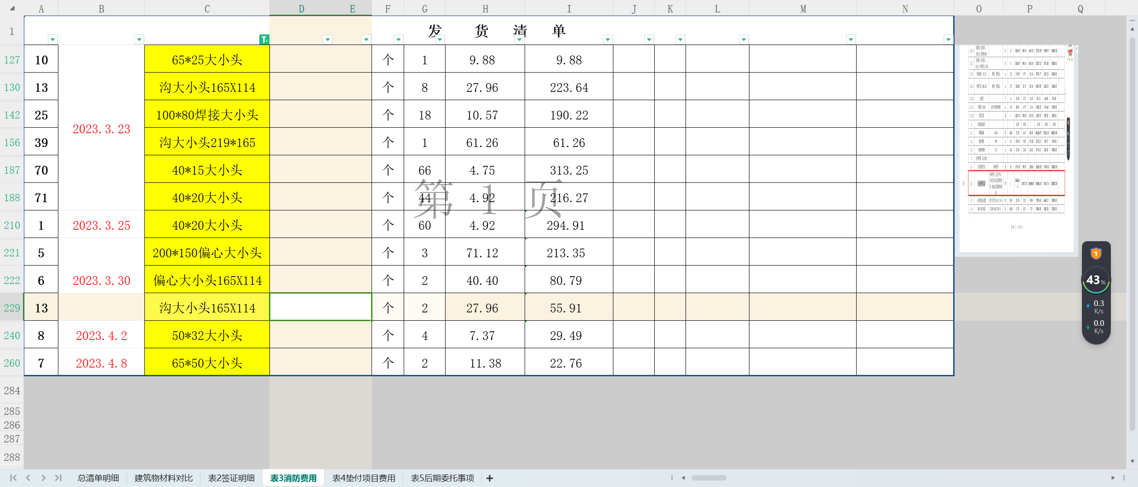The image size is (1138, 487).
Task: Open the filter dropdown for column M
Action: [x=851, y=40]
